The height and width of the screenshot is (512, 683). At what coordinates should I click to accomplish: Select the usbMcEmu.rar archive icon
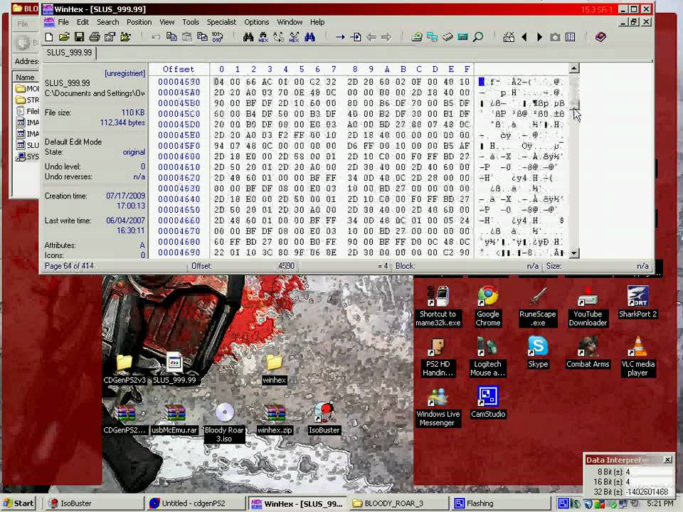[175, 418]
